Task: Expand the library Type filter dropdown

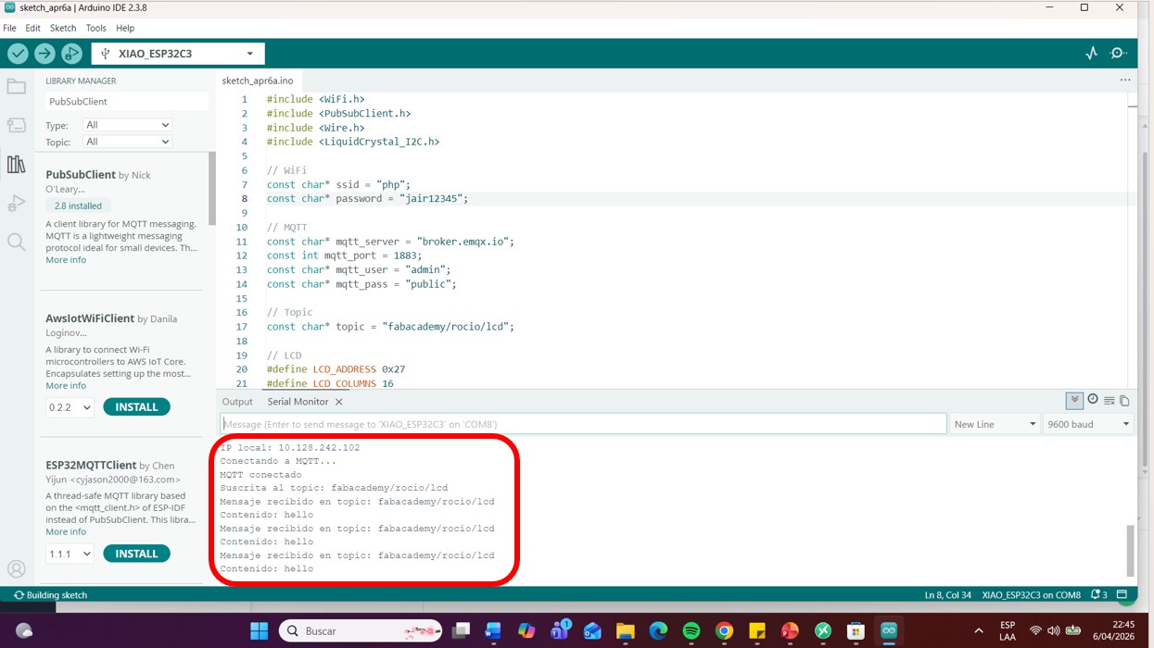Action: (127, 125)
